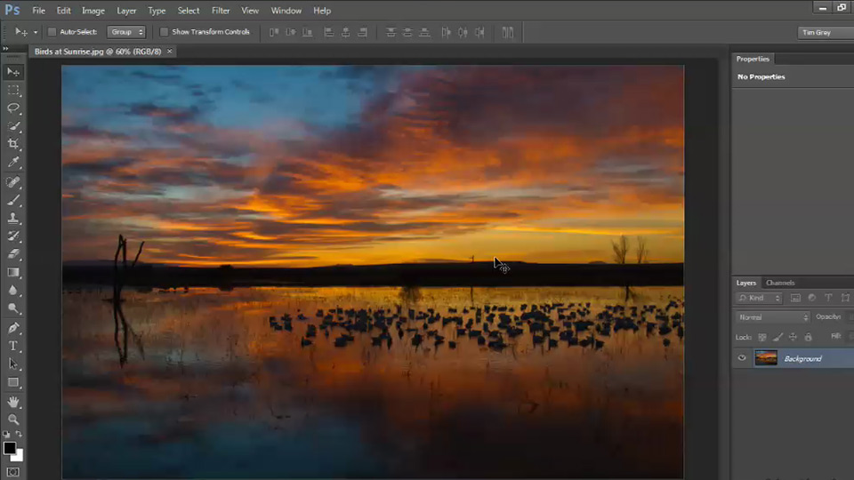
Task: Open the Window menu
Action: click(x=286, y=11)
